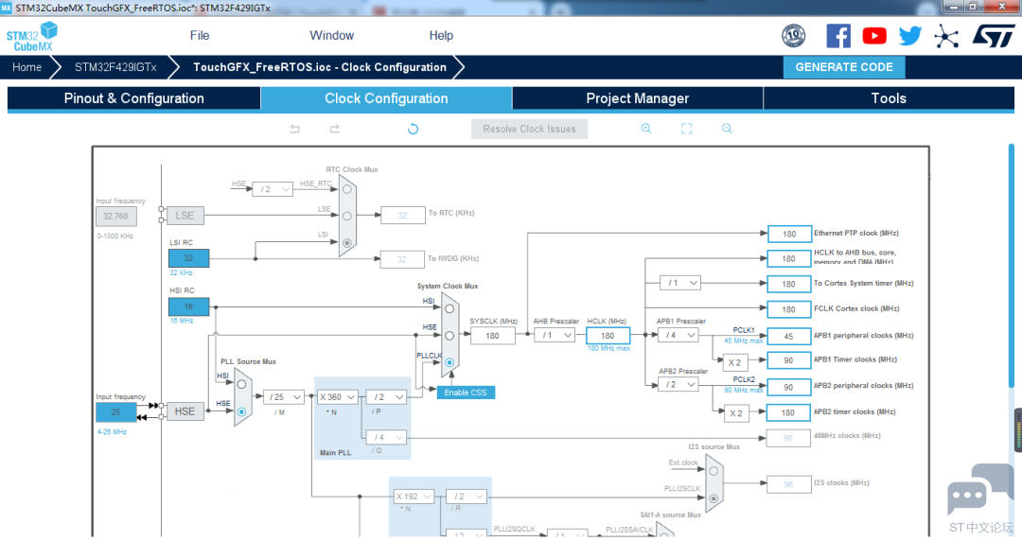The width and height of the screenshot is (1022, 542).
Task: Zoom in on the clock diagram
Action: coord(646,129)
